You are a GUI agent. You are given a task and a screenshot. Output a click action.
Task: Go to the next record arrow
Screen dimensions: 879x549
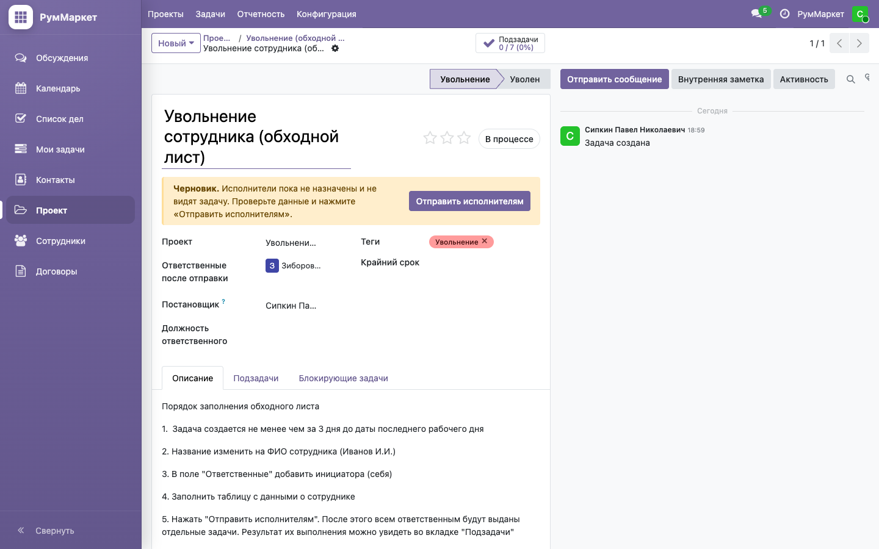pos(859,43)
